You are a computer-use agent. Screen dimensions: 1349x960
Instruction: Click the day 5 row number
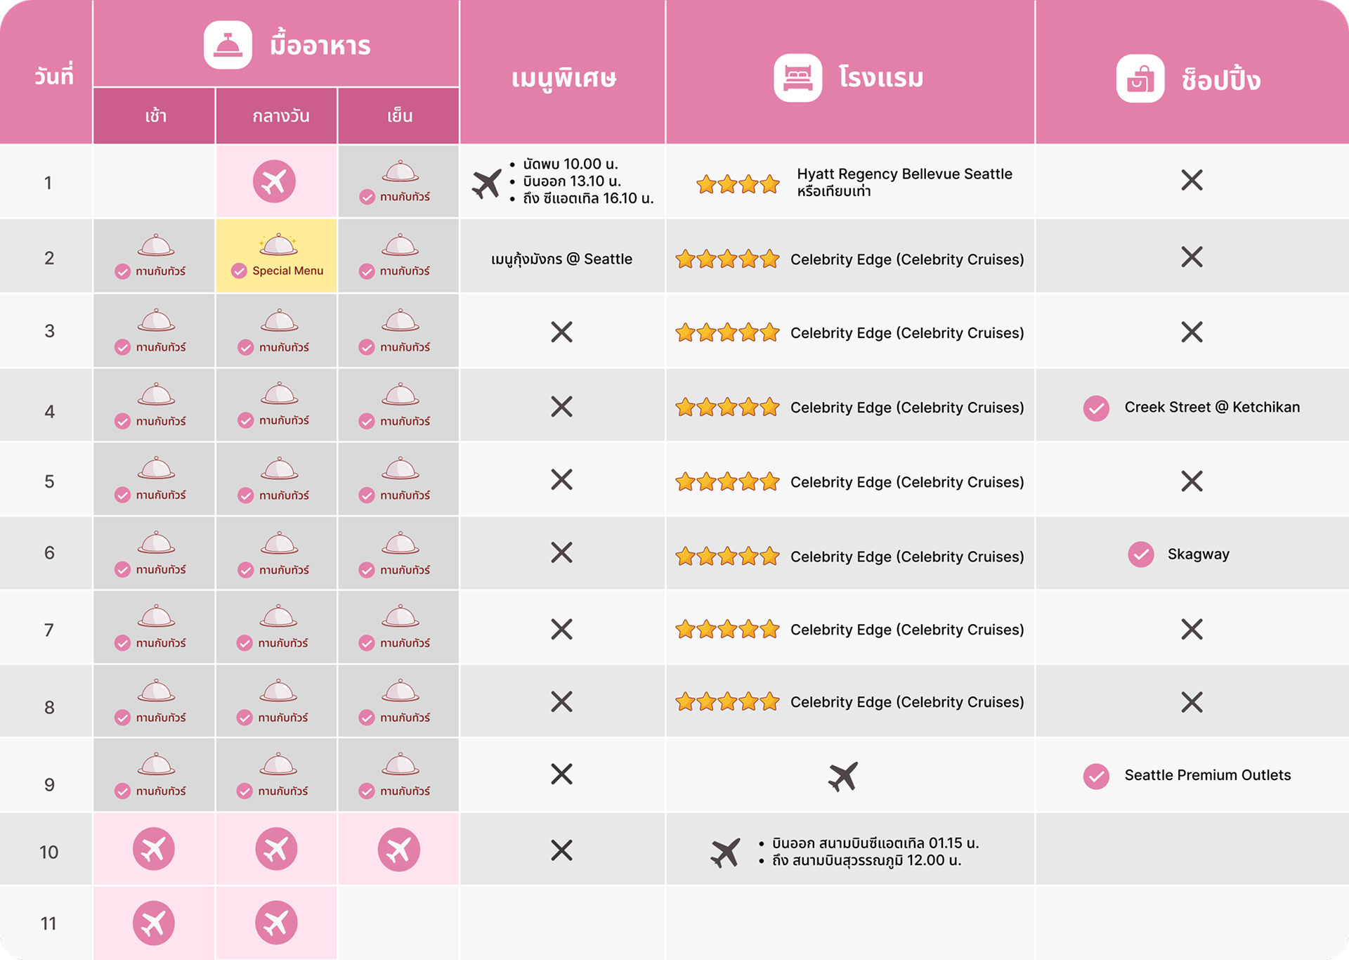(49, 481)
